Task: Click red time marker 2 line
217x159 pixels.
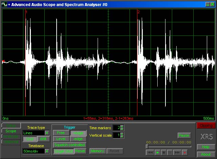Action: pyautogui.click(x=137, y=62)
